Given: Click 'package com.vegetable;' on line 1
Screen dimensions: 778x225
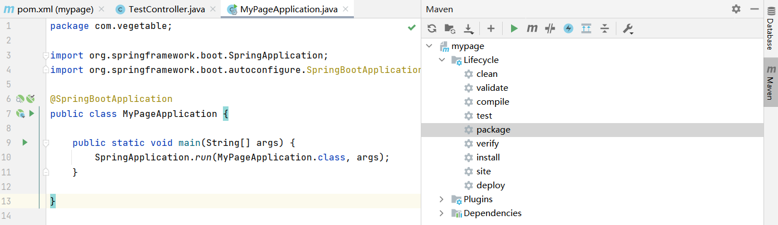Looking at the screenshot, I should [111, 26].
